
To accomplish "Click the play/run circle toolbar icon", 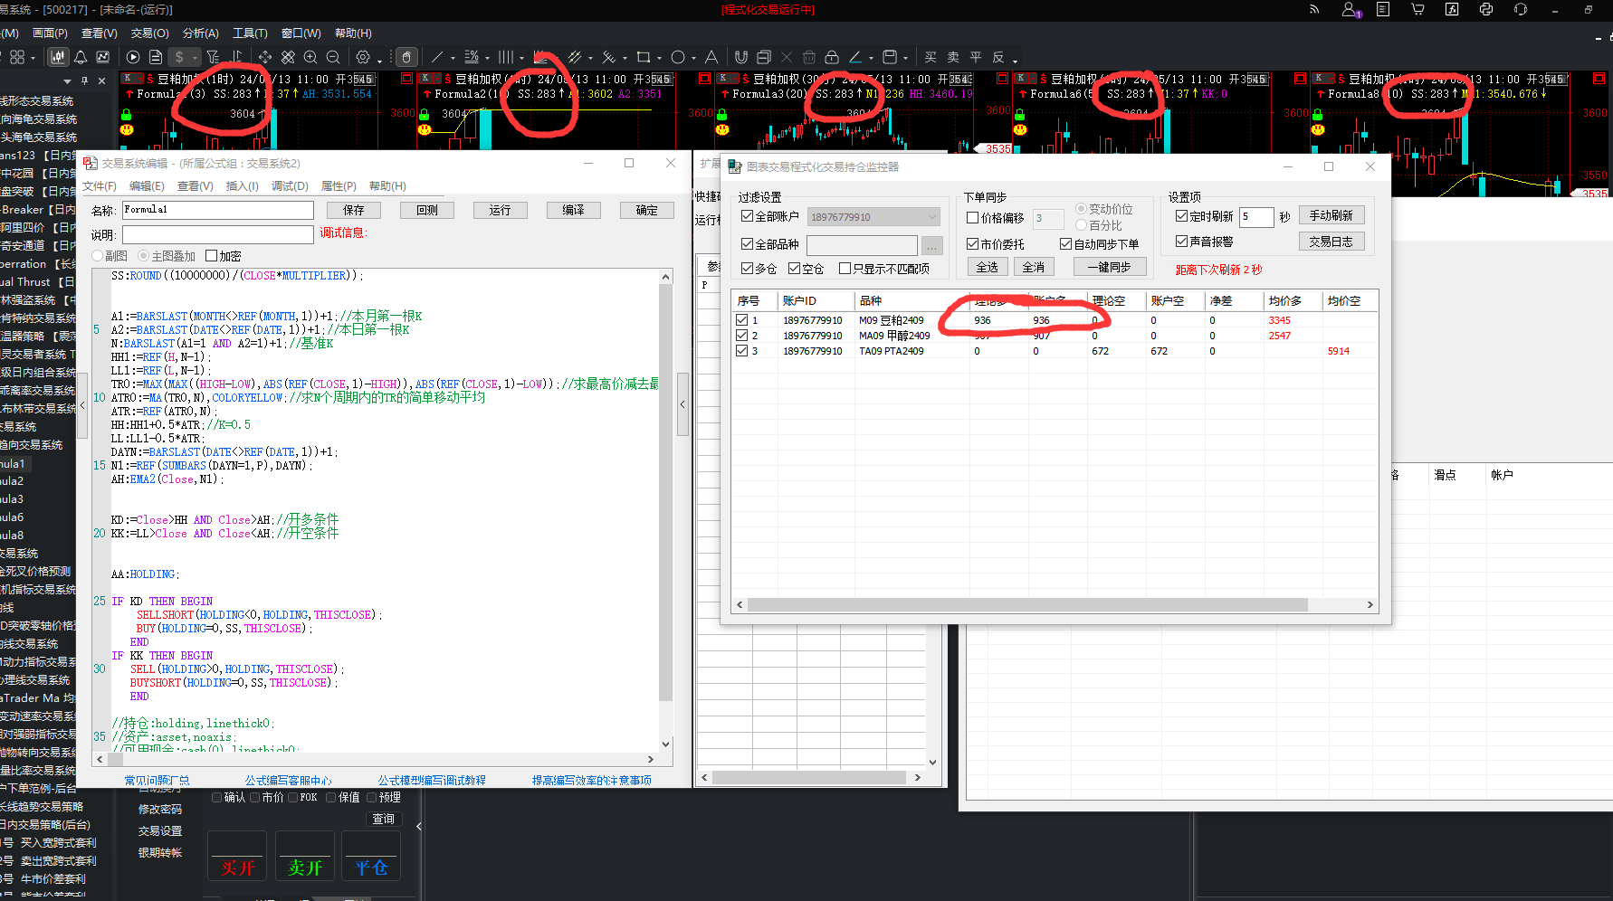I will [132, 57].
